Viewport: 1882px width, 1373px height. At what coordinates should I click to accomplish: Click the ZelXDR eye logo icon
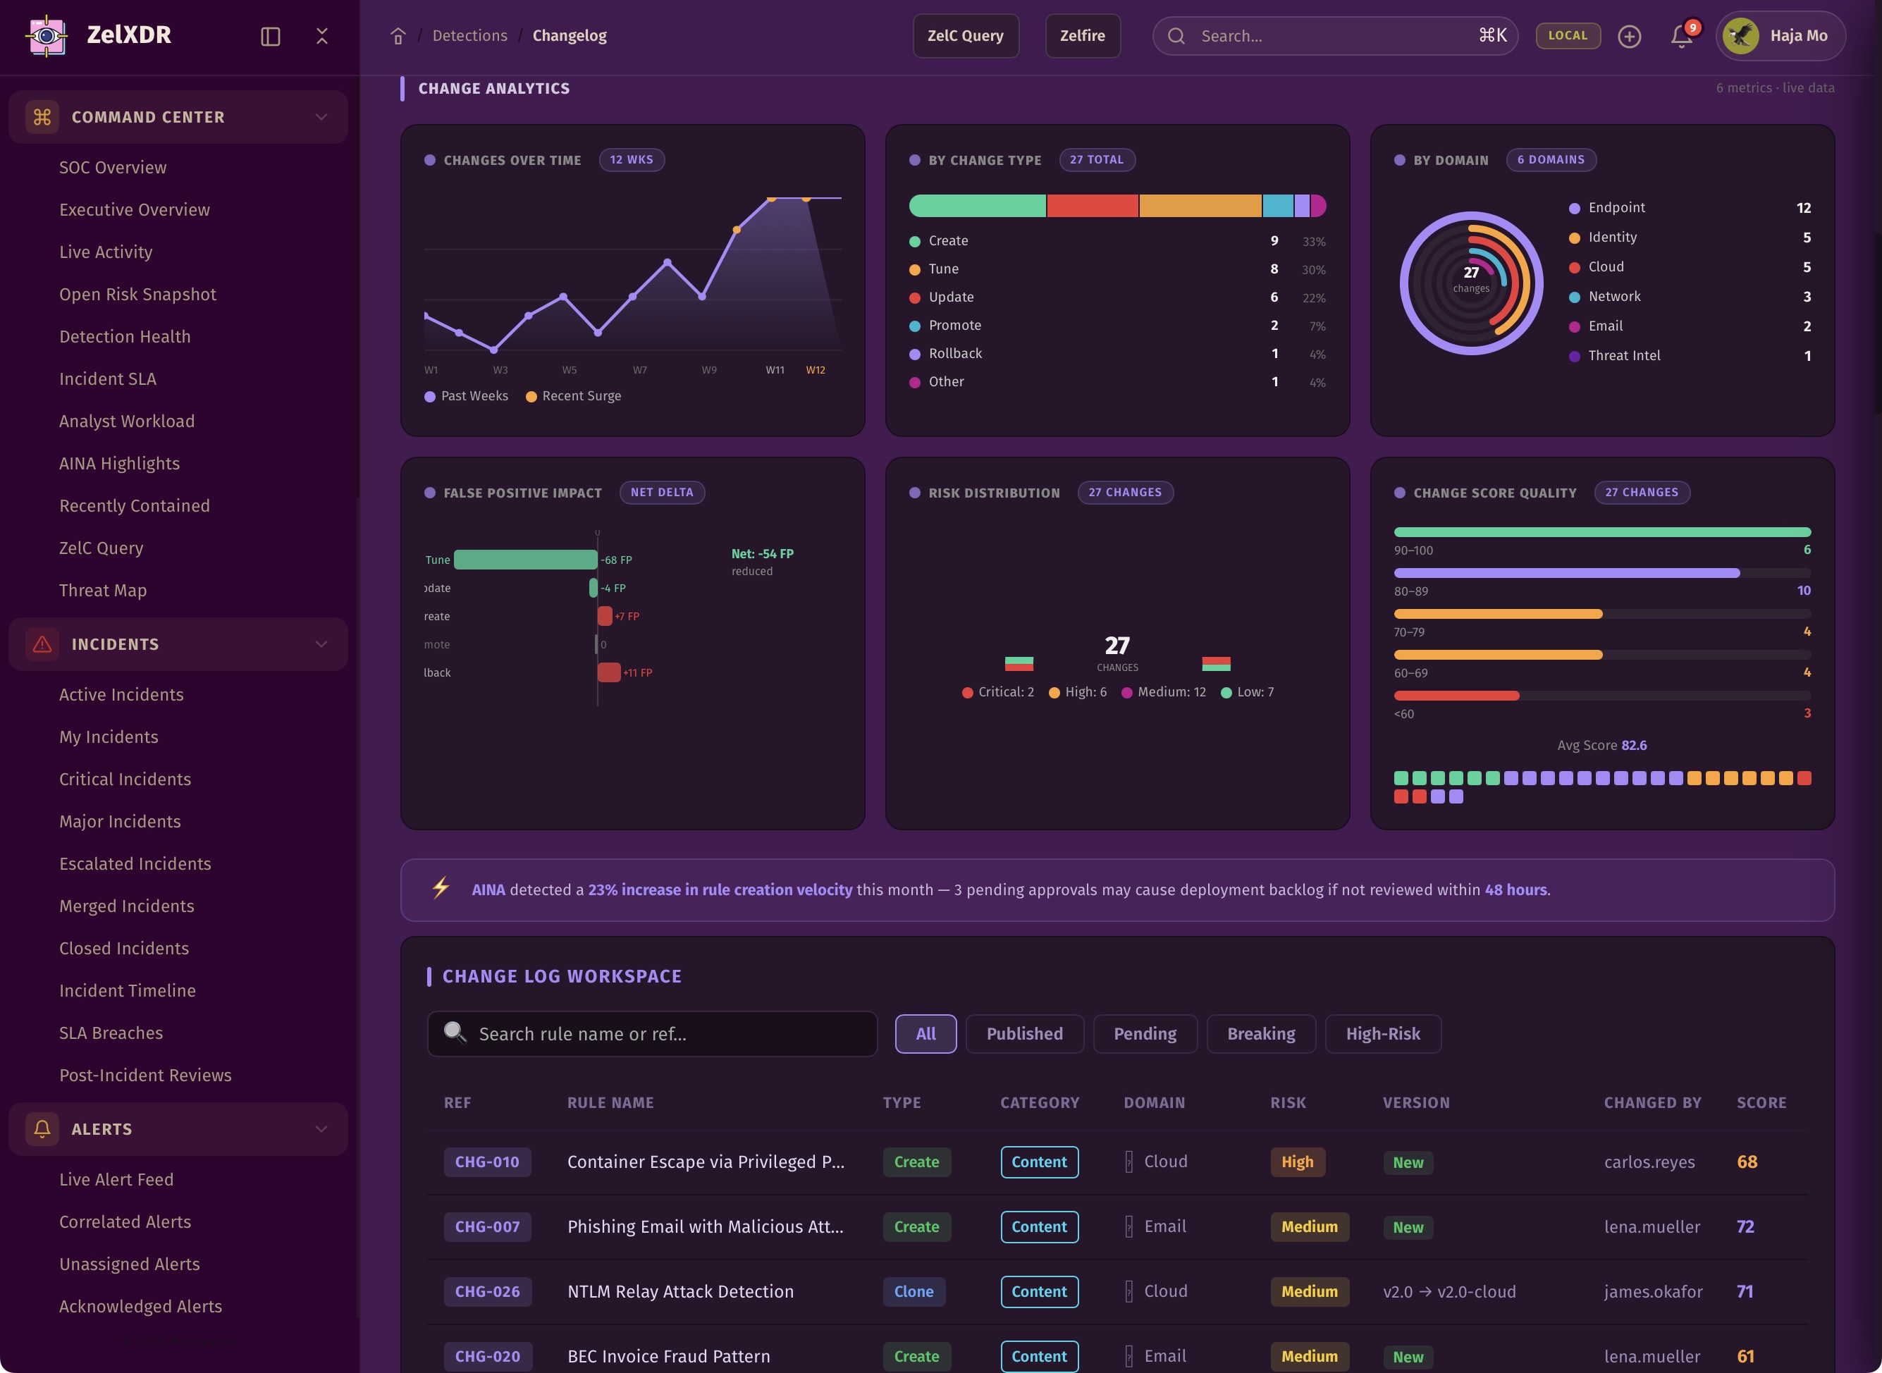[x=47, y=36]
